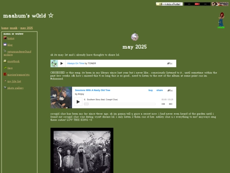Skip to previous track in the Enjoy player
230x173 pixels.
163,104
